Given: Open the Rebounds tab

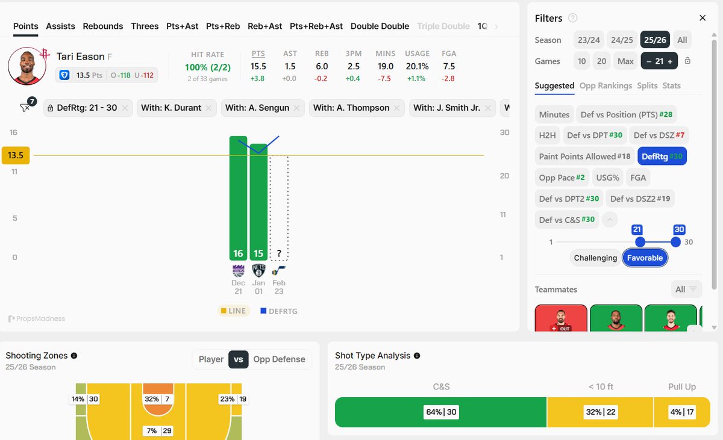Looking at the screenshot, I should pos(103,26).
